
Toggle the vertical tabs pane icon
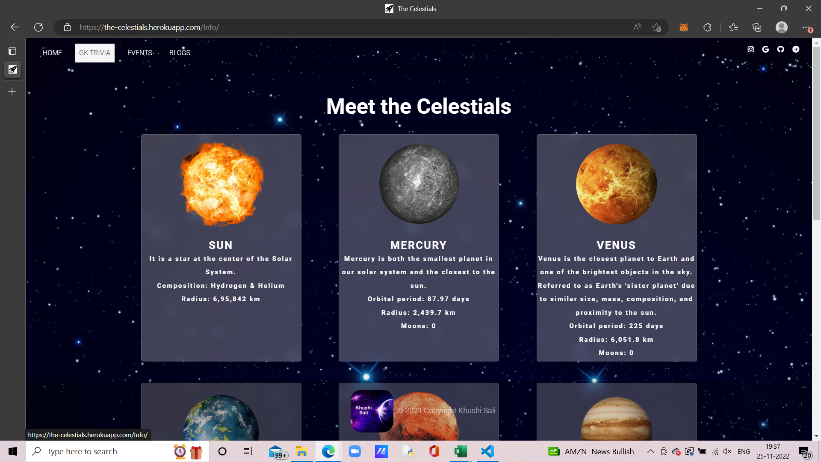[x=12, y=51]
